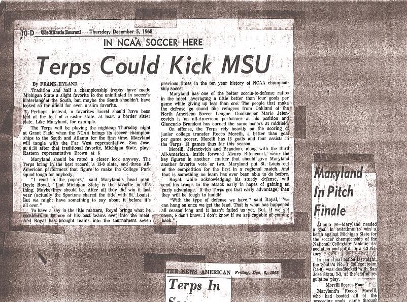Viewport: 407px width, 302px height.
Task: Click the 'Maryland In Pitch Finale' headline
Action: pyautogui.click(x=338, y=192)
